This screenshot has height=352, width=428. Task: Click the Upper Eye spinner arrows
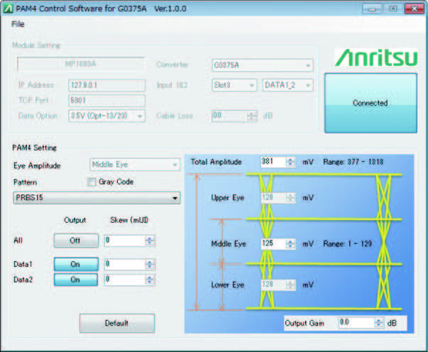pyautogui.click(x=291, y=197)
